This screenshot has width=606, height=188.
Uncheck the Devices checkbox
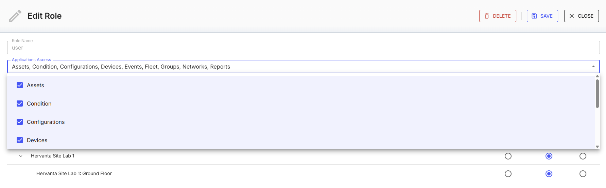[x=20, y=140]
